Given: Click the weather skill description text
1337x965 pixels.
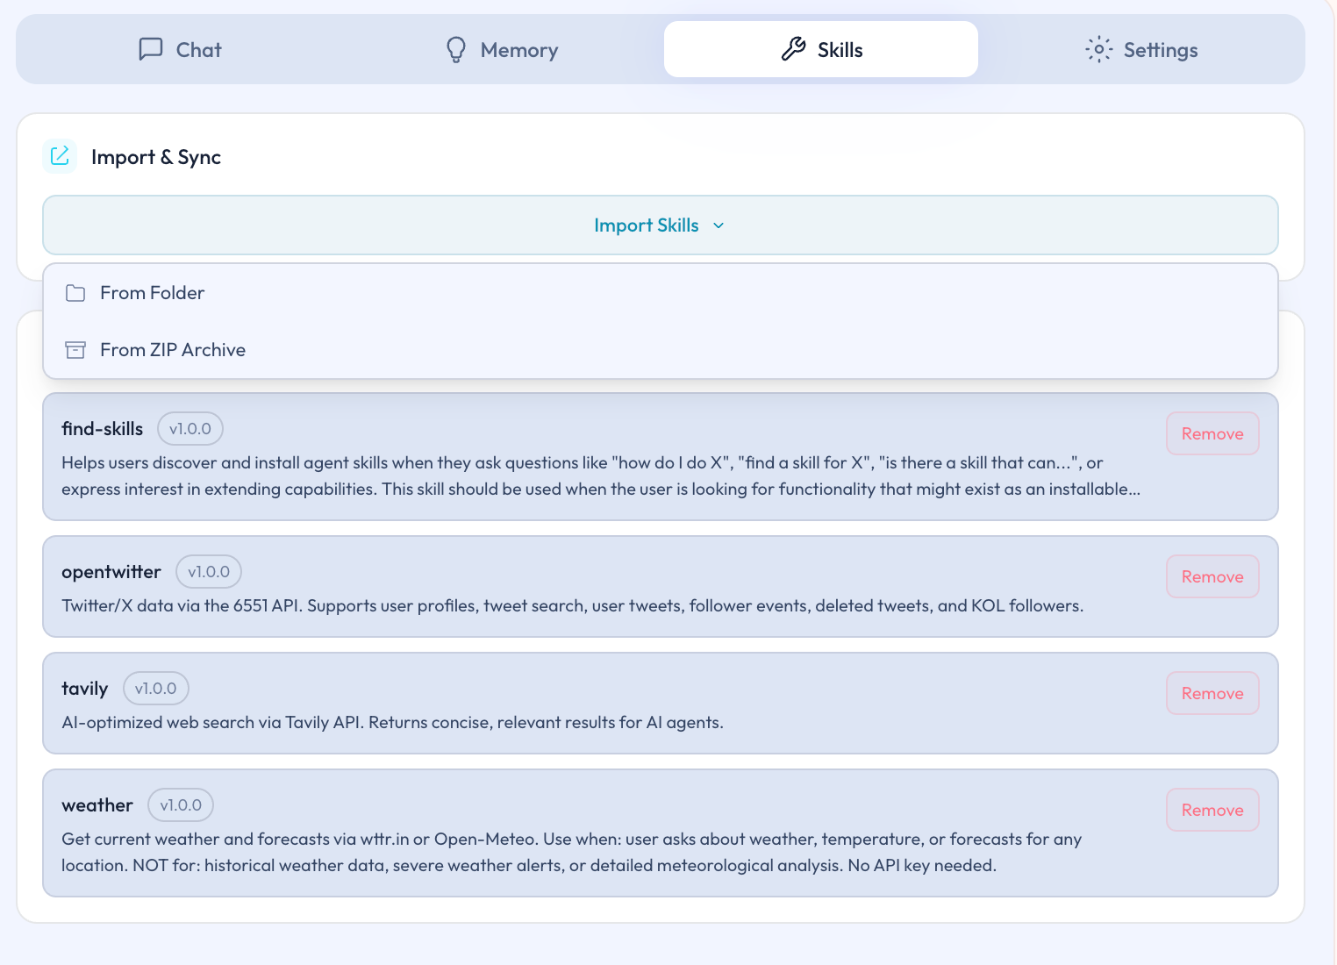Looking at the screenshot, I should 570,852.
